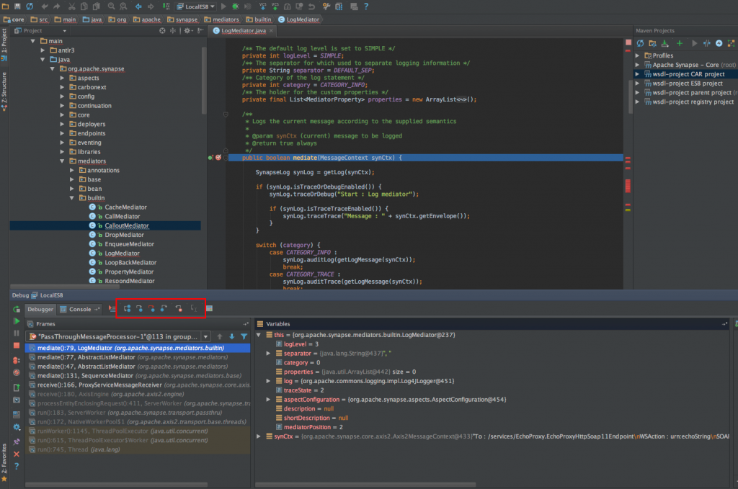The width and height of the screenshot is (738, 489).
Task: Select the LogMediator.java editor tab
Action: [244, 30]
